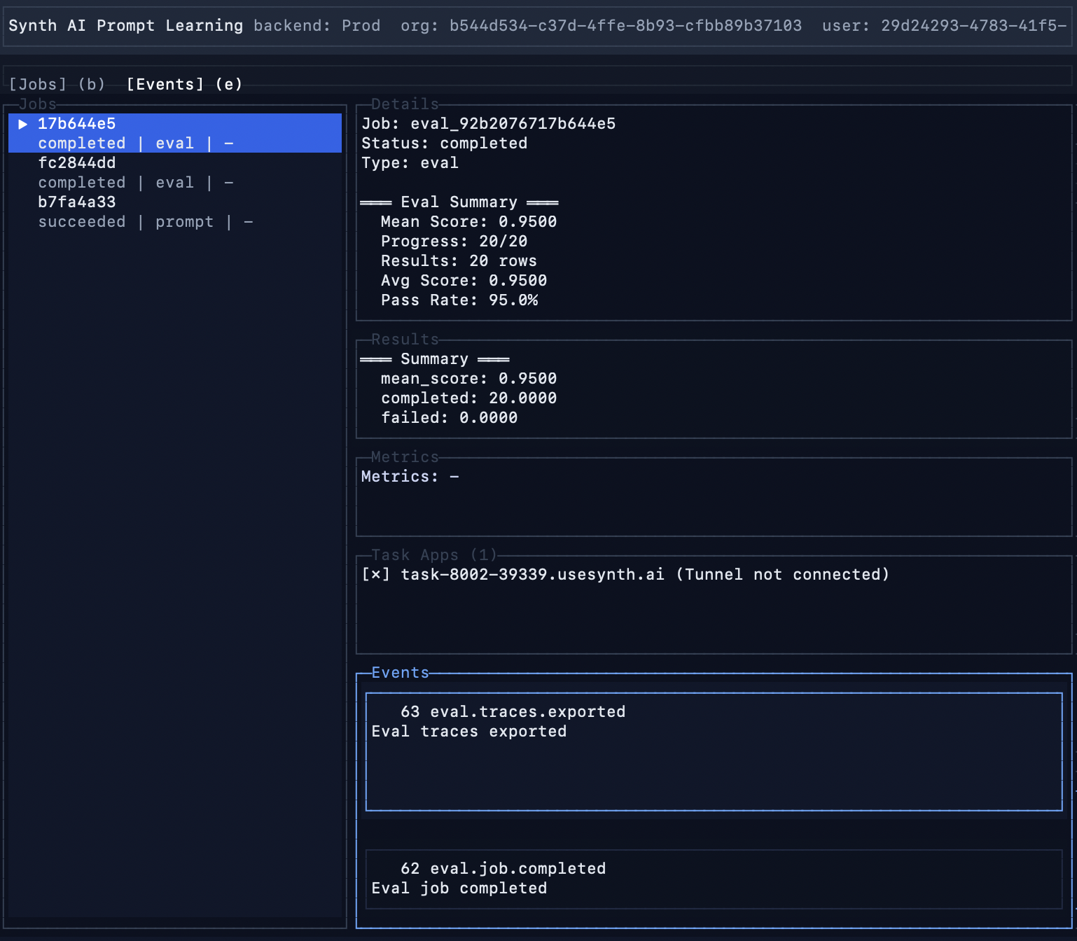The image size is (1077, 941).
Task: Select job b7fa4a33 in the Jobs list
Action: [x=175, y=211]
